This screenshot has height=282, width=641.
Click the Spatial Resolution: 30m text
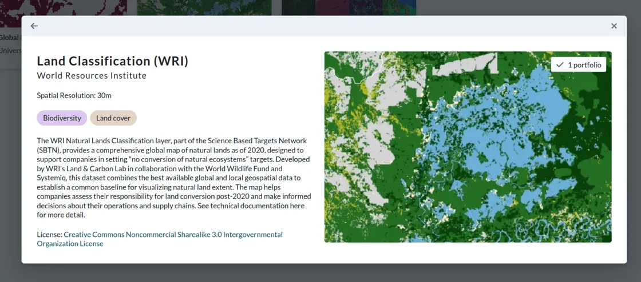coord(74,96)
